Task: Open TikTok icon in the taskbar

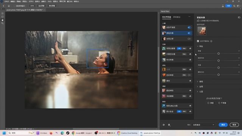Action: tap(68, 133)
